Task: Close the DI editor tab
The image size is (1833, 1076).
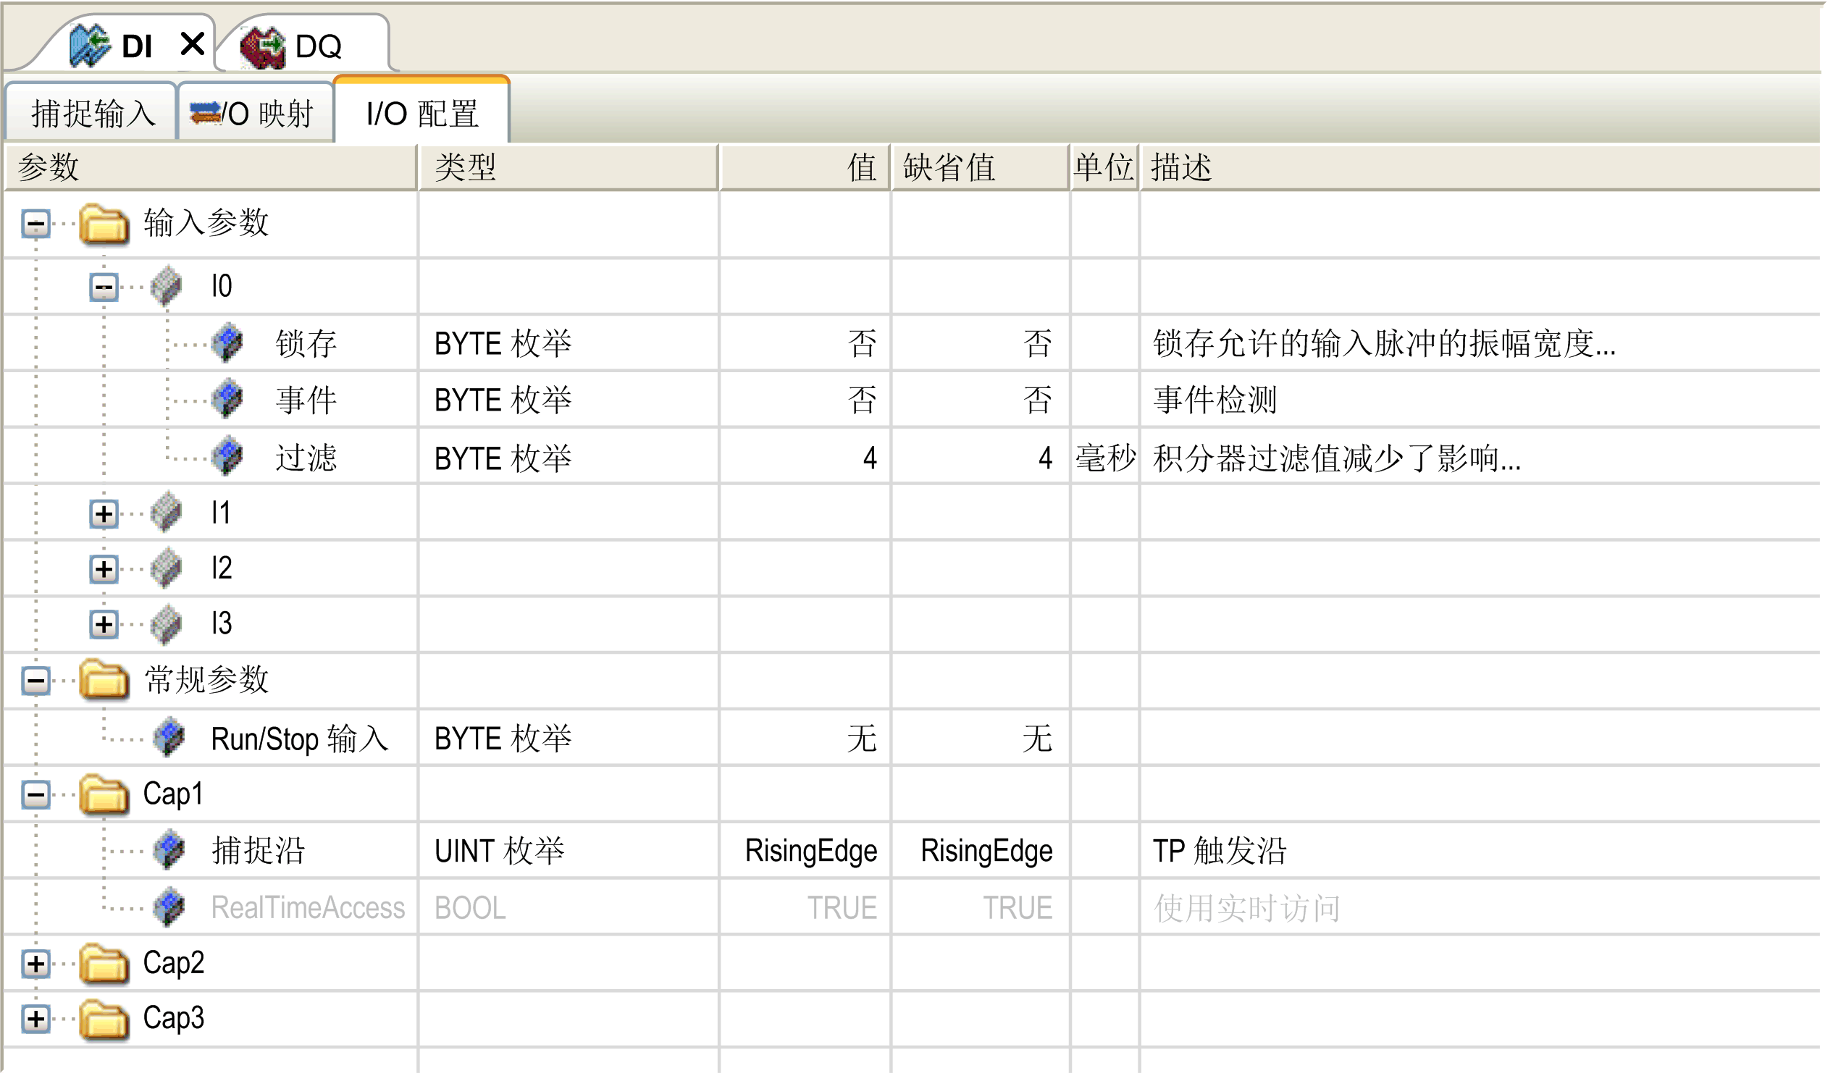Action: [193, 44]
